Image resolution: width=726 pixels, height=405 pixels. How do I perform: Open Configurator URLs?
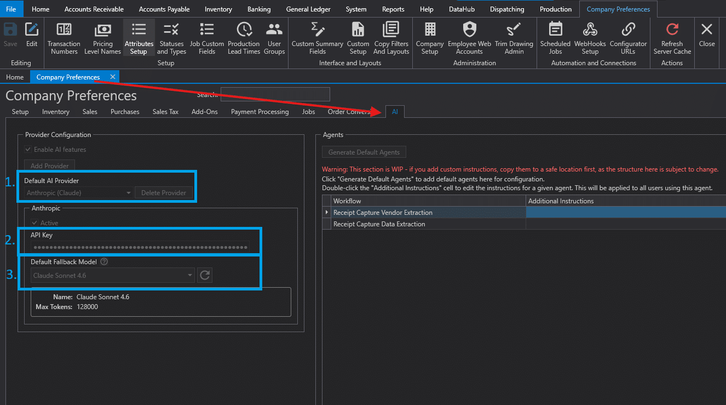click(x=629, y=38)
